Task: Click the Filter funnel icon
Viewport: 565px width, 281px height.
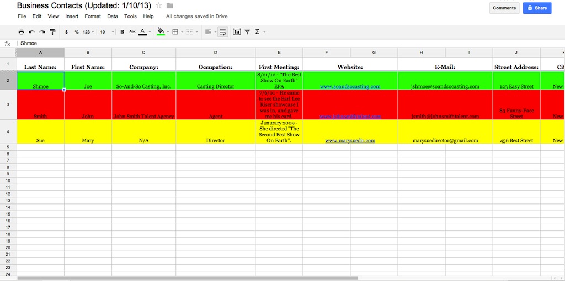Action: click(x=247, y=32)
